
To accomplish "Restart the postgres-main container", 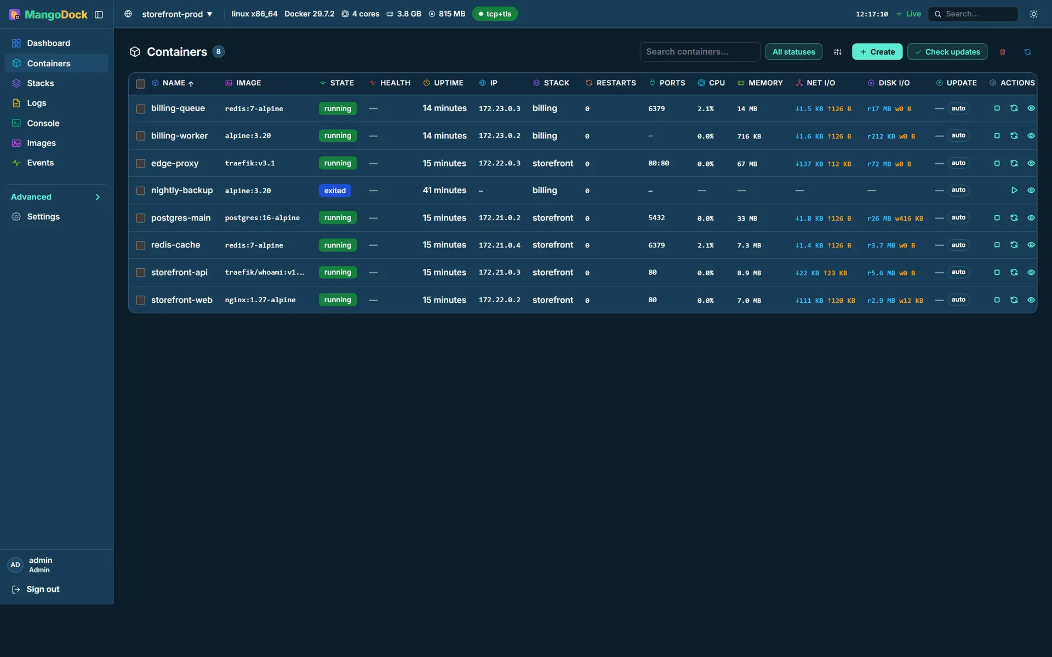I will point(1014,218).
